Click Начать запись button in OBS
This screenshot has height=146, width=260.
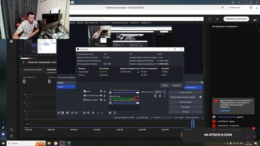tap(186, 92)
